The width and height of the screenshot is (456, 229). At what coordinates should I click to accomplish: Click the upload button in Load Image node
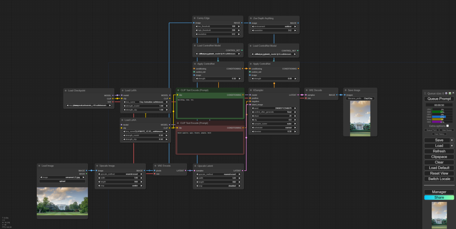point(62,181)
